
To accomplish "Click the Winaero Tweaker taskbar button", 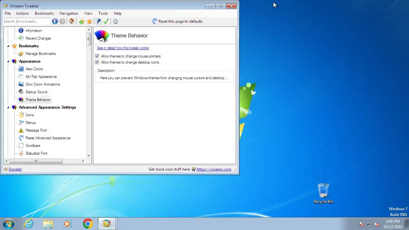I will click(107, 224).
